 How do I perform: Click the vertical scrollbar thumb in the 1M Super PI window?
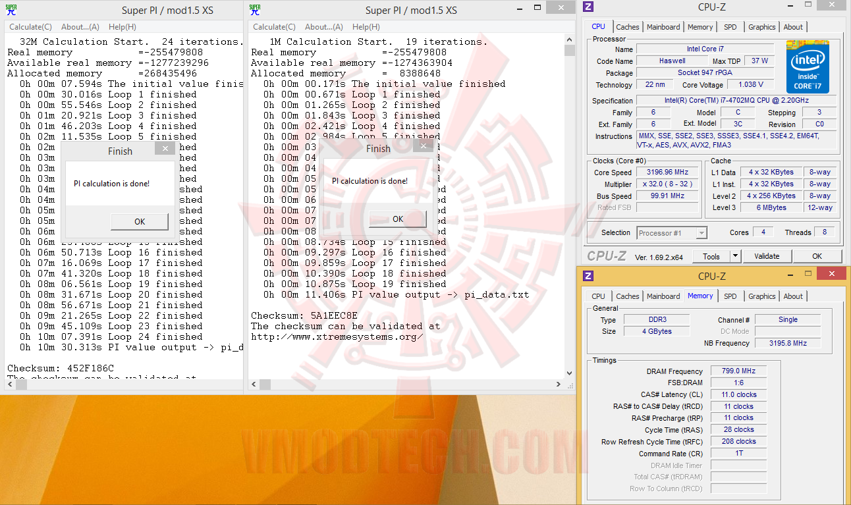point(570,51)
